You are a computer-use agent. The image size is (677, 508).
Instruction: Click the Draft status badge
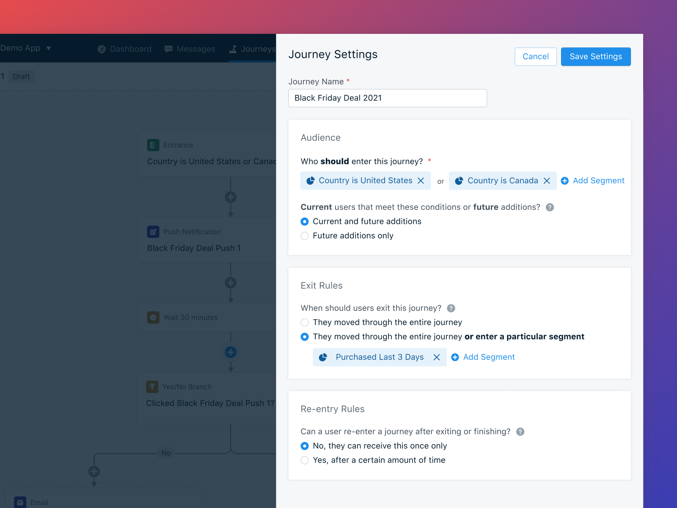(x=22, y=77)
